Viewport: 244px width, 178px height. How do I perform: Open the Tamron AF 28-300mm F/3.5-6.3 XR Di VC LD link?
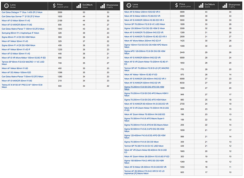144,172
